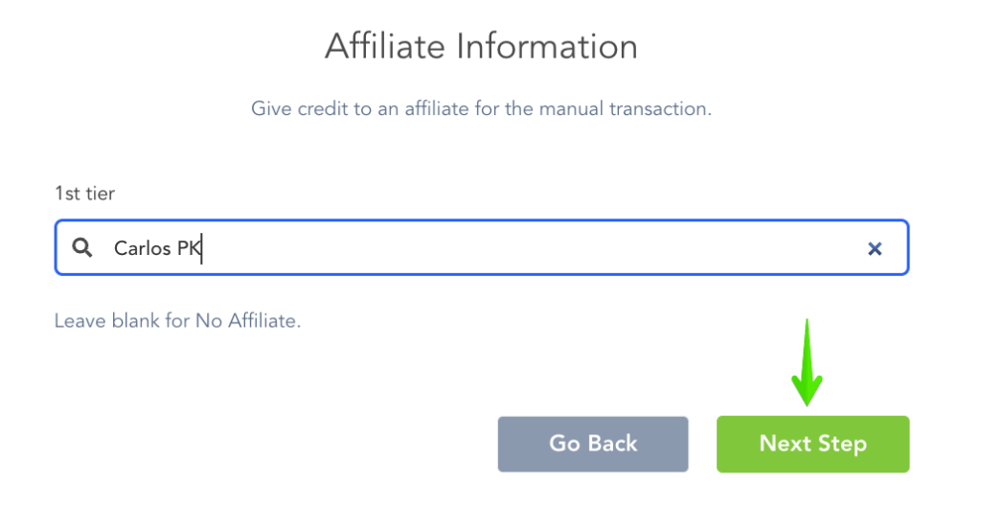Clear the affiliate field with the X
This screenshot has width=981, height=508.
(874, 248)
